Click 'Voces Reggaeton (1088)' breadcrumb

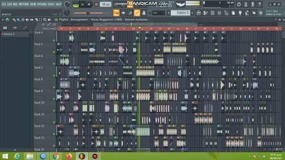point(106,20)
